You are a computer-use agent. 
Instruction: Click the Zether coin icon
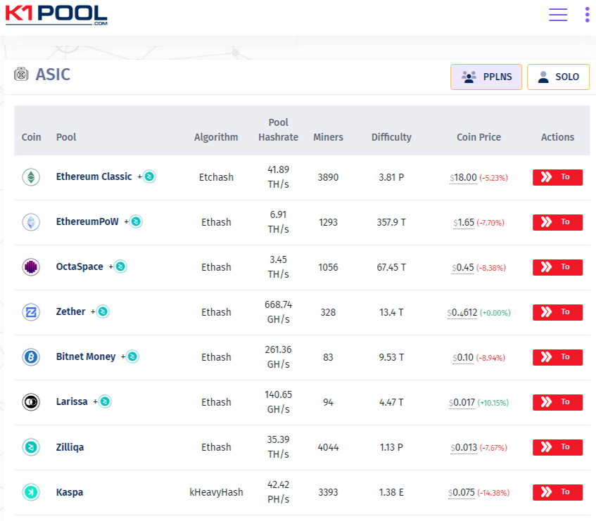[31, 312]
